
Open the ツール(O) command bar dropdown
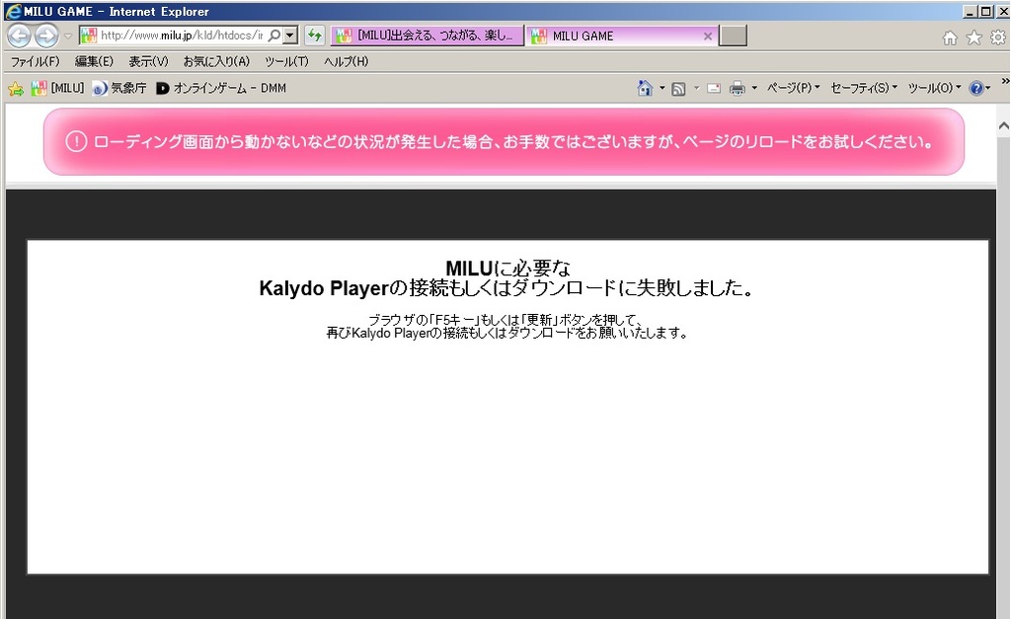pos(934,88)
